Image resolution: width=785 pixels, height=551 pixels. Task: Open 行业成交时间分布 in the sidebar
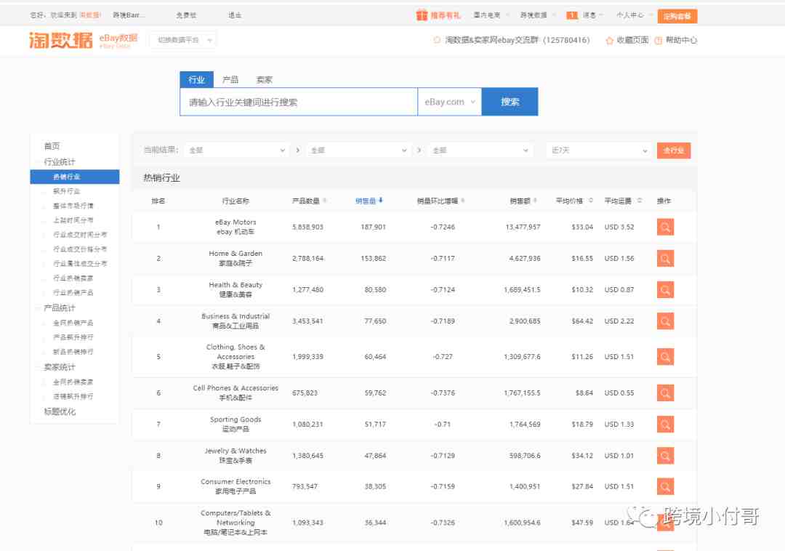(80, 235)
